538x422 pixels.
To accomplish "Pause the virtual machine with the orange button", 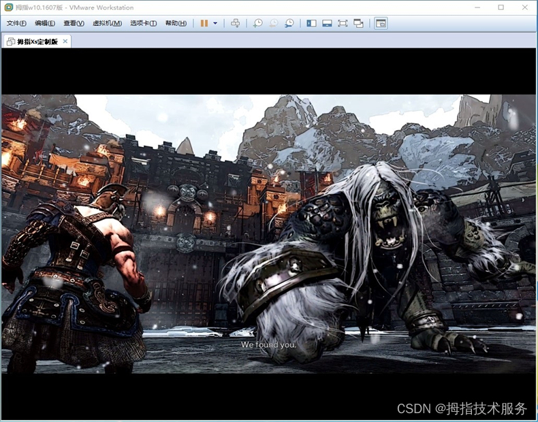I will pyautogui.click(x=204, y=23).
